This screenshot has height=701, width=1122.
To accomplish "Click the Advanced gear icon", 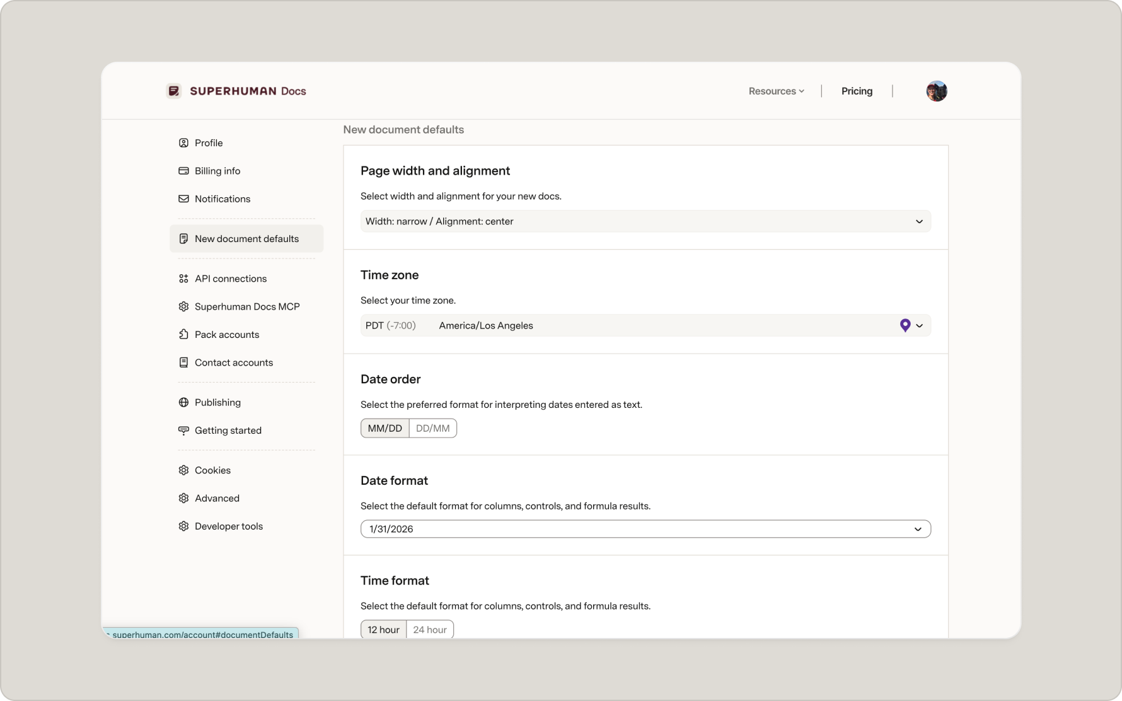I will [x=183, y=498].
